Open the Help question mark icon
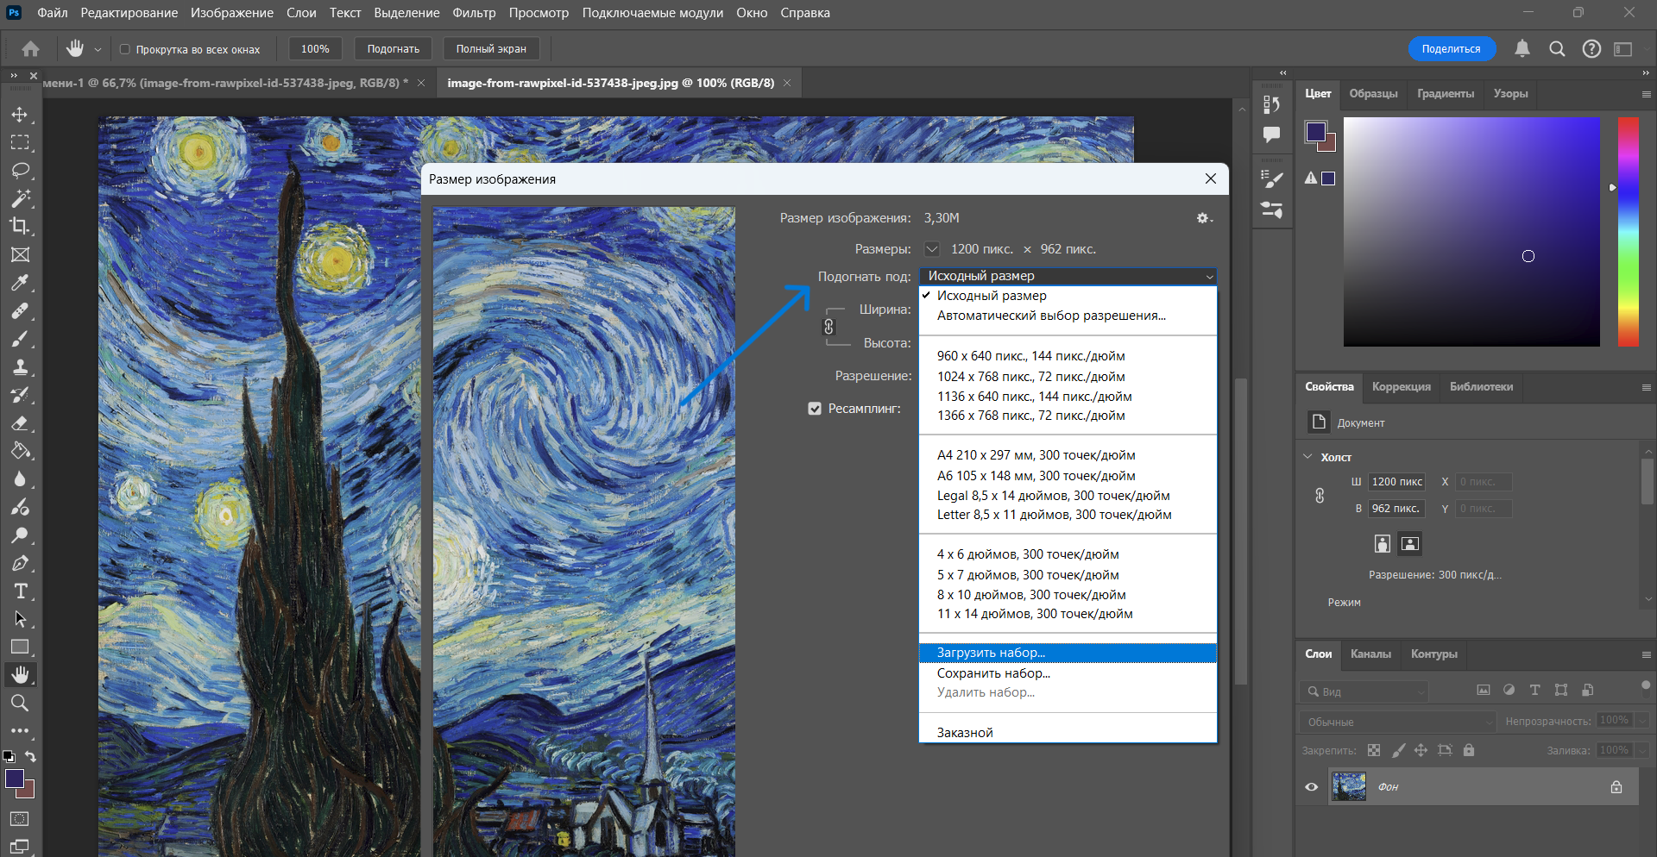The width and height of the screenshot is (1657, 857). [x=1591, y=49]
